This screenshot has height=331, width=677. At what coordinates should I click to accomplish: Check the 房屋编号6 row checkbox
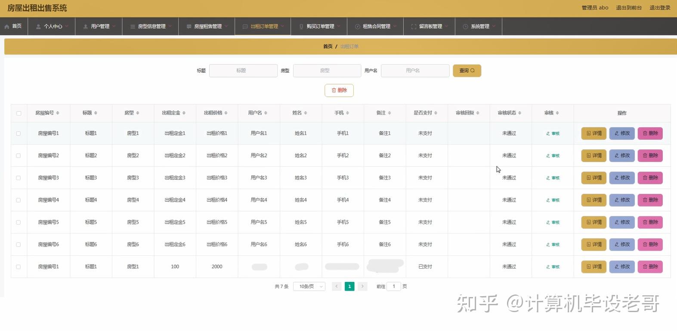[x=19, y=245]
